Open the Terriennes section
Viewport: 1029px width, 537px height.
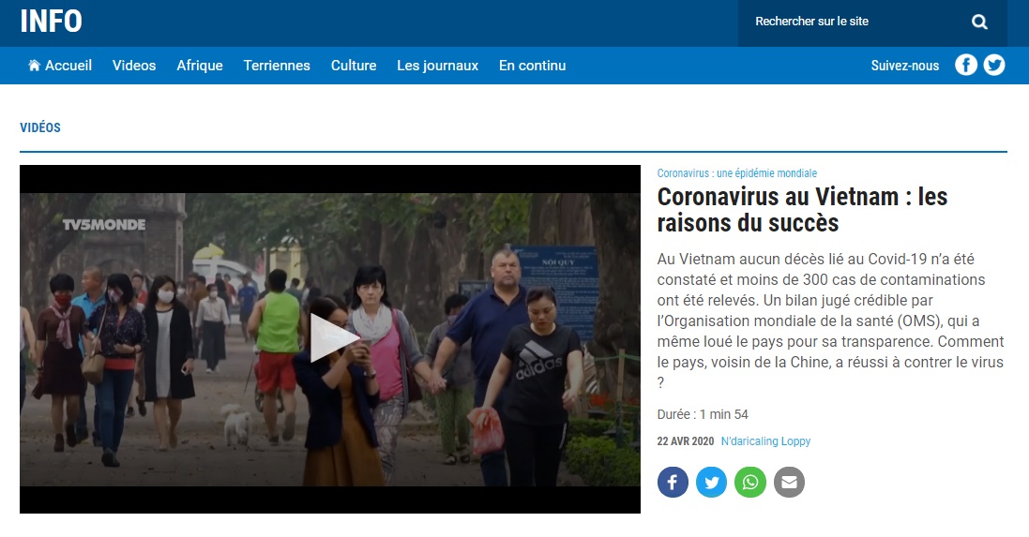[277, 66]
